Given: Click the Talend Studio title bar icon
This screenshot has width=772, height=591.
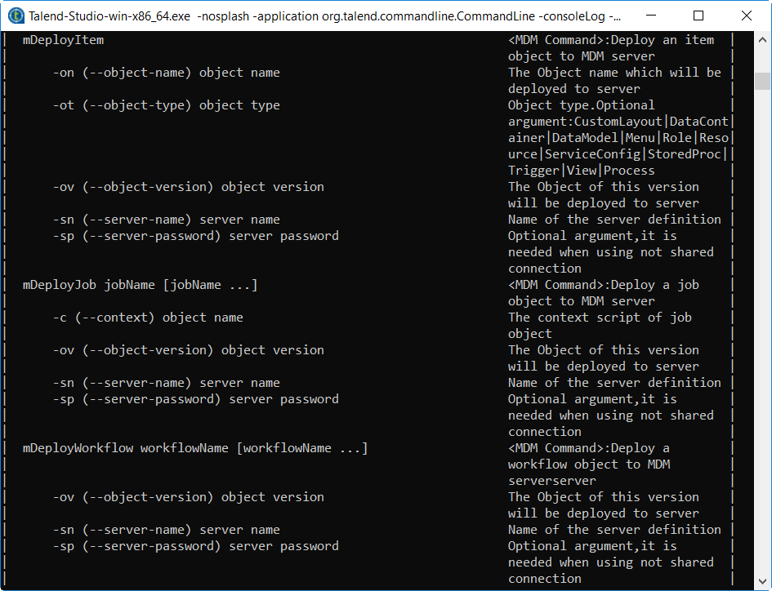Looking at the screenshot, I should pos(15,16).
